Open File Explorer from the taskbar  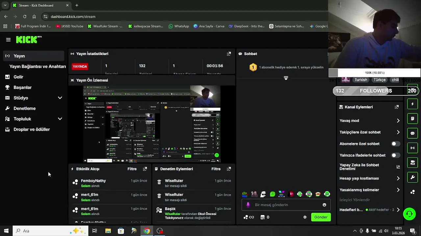point(108,231)
